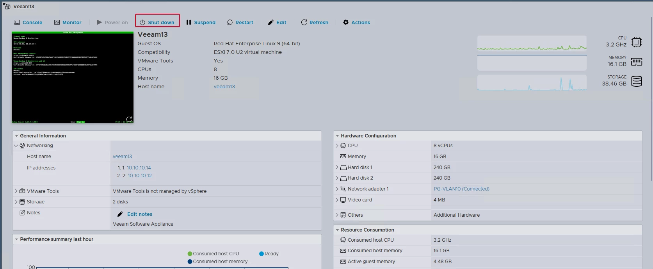Toggle Consumed host CPU legend entry
The height and width of the screenshot is (269, 653).
213,254
